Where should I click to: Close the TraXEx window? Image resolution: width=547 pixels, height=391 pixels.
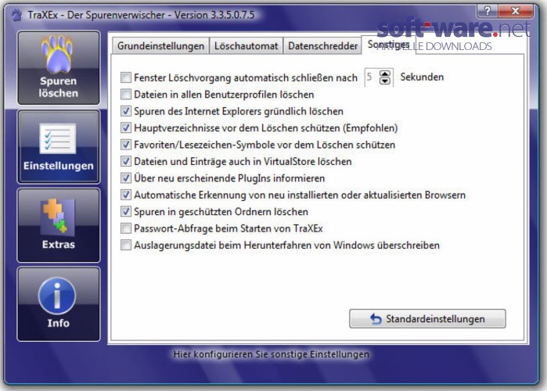click(x=516, y=11)
